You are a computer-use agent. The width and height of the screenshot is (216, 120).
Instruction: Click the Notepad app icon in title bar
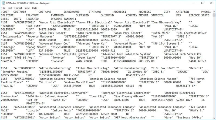coord(3,2)
